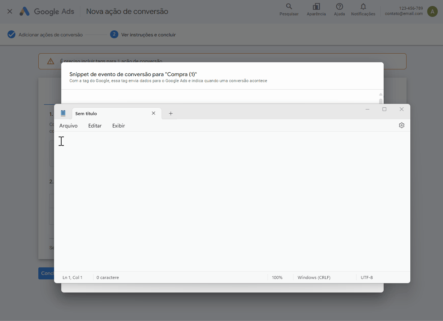Open the Aparência icon in Google Ads

pyautogui.click(x=316, y=6)
